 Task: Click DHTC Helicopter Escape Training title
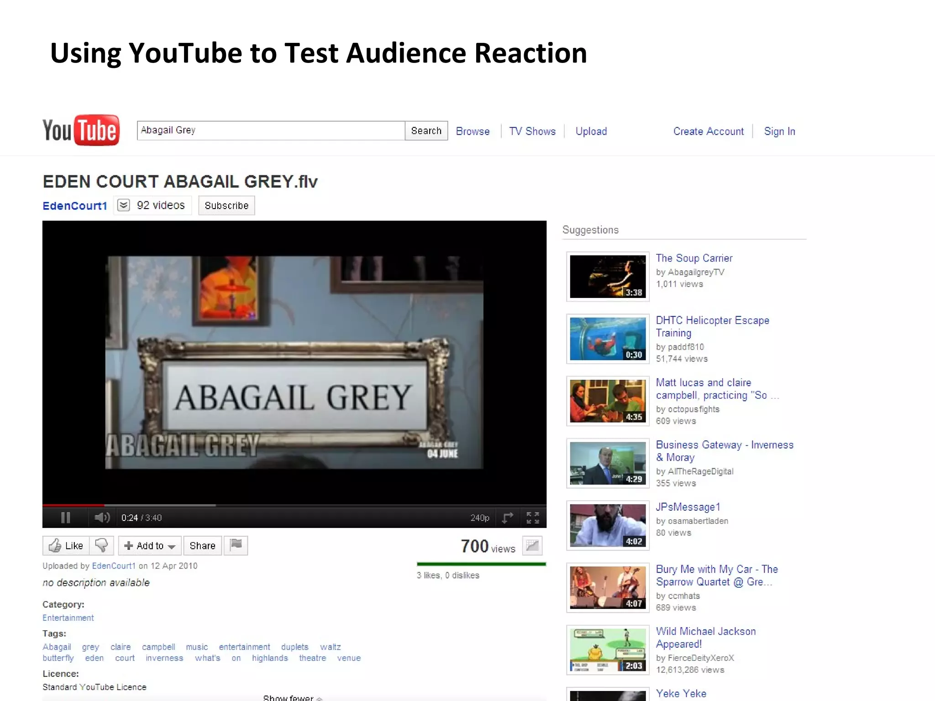(x=712, y=326)
